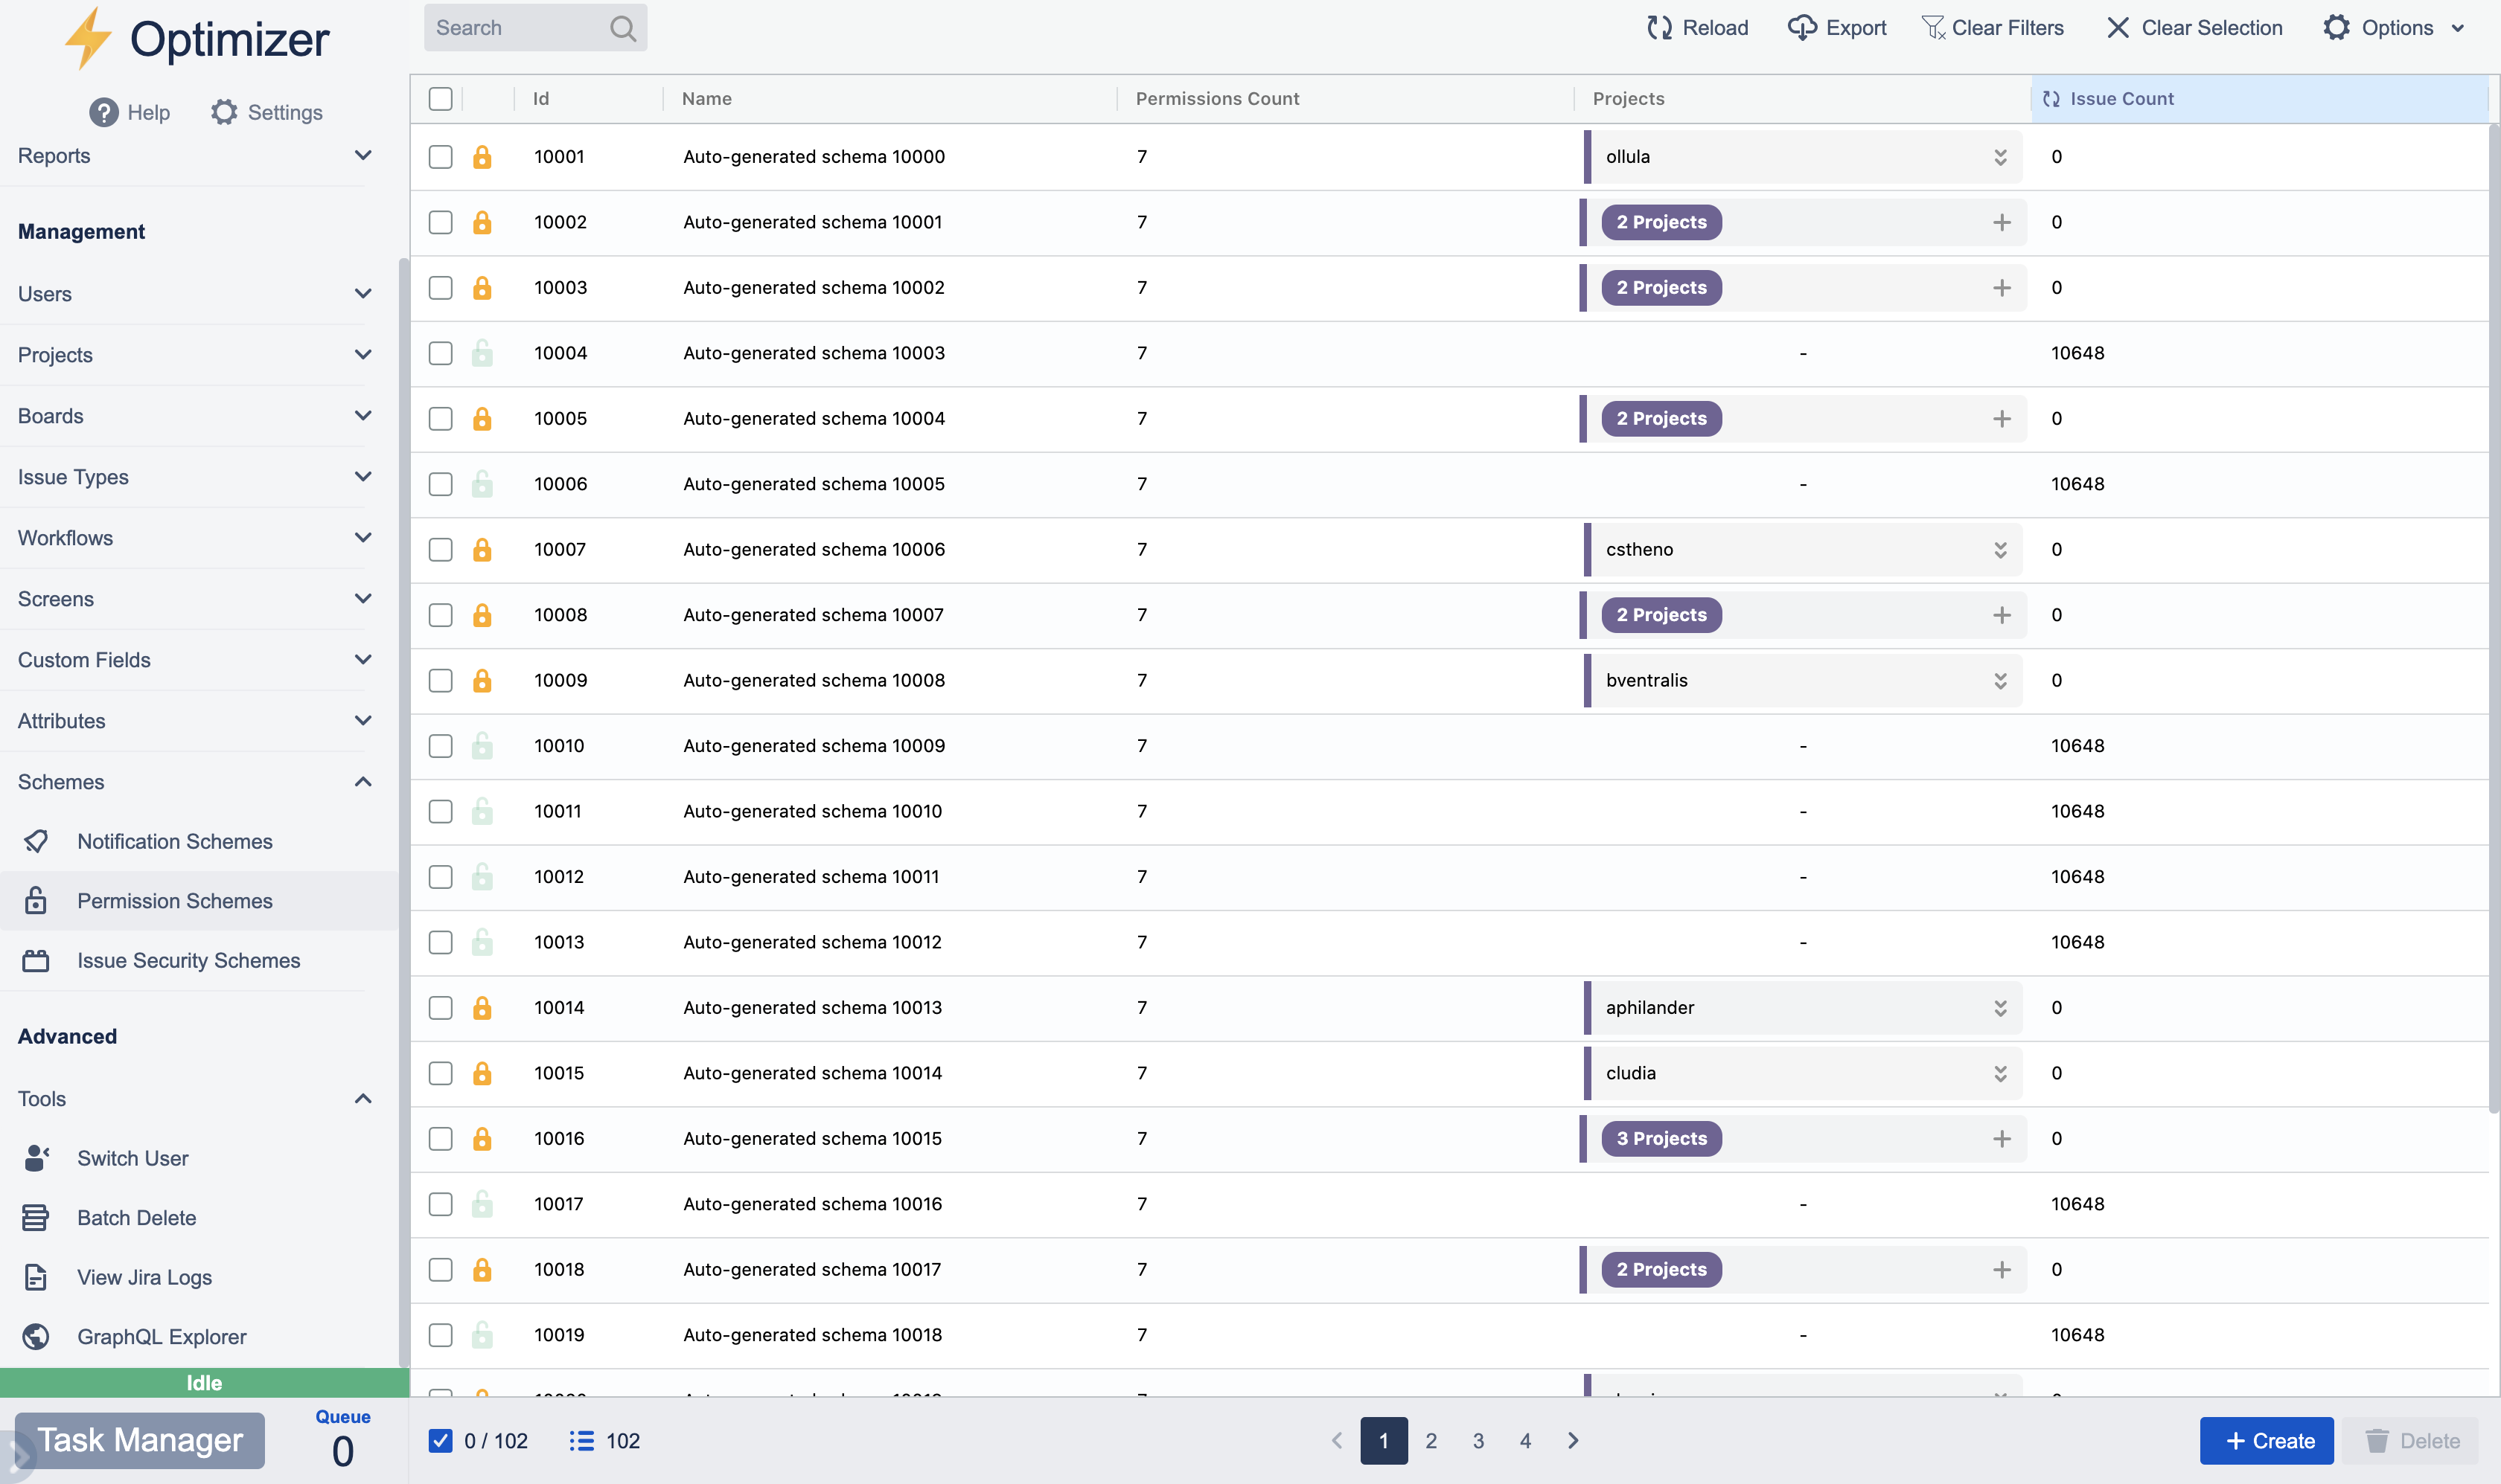The width and height of the screenshot is (2501, 1484).
Task: Check the row checkbox for Id 10004
Action: click(440, 353)
